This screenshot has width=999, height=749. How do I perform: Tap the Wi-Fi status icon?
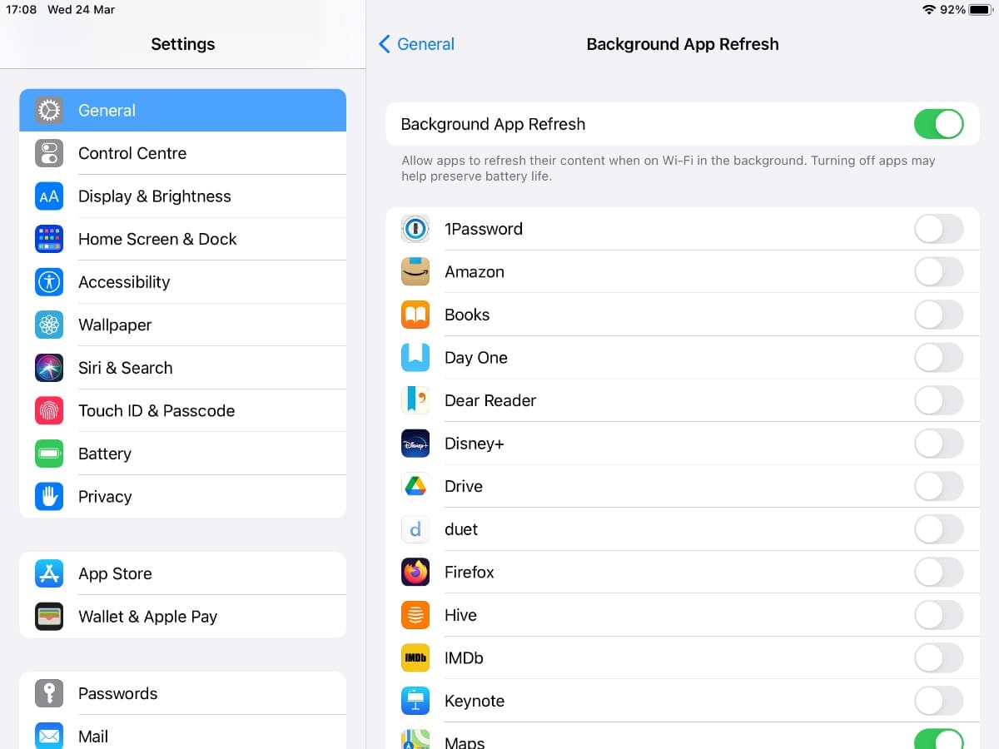tap(929, 10)
